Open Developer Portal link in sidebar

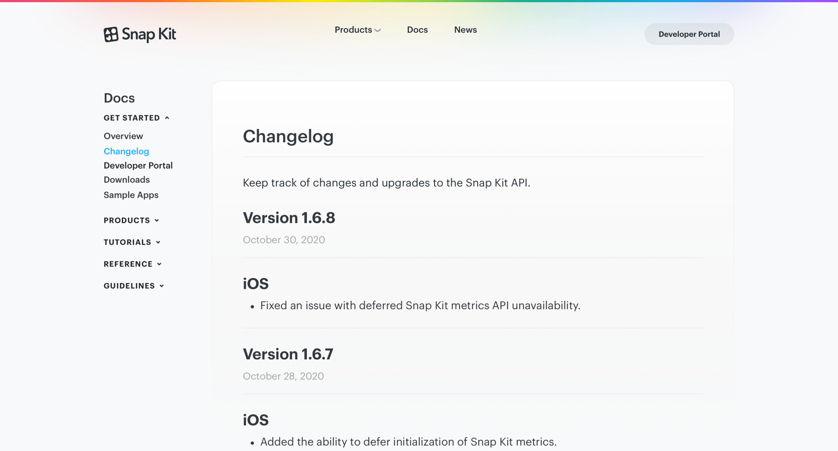[x=138, y=166]
